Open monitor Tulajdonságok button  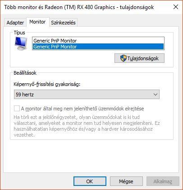(139, 58)
